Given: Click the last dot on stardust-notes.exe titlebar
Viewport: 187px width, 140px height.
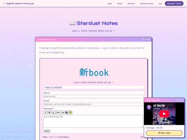Looking at the screenshot, I should pyautogui.click(x=149, y=39).
